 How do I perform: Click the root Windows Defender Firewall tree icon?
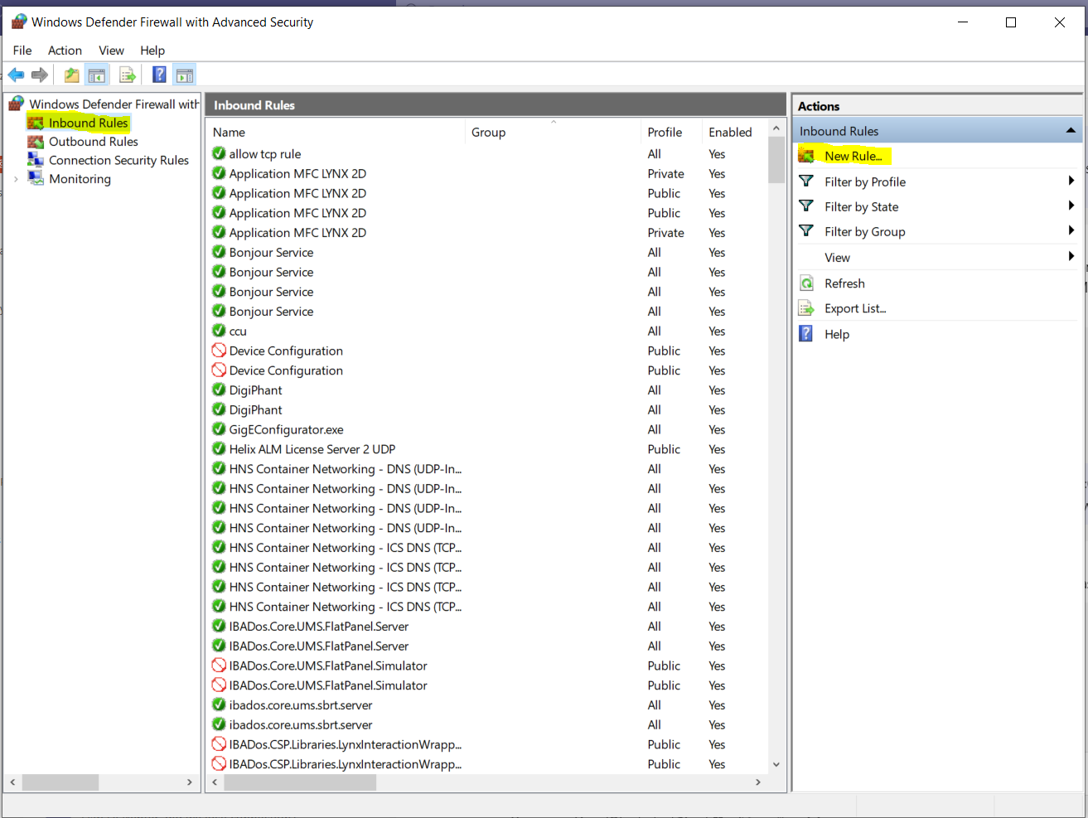click(17, 104)
